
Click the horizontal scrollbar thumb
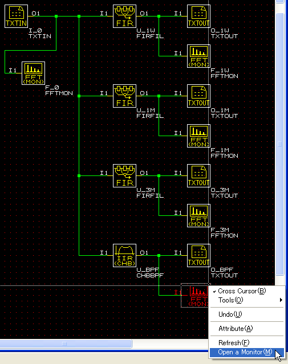pos(66,343)
